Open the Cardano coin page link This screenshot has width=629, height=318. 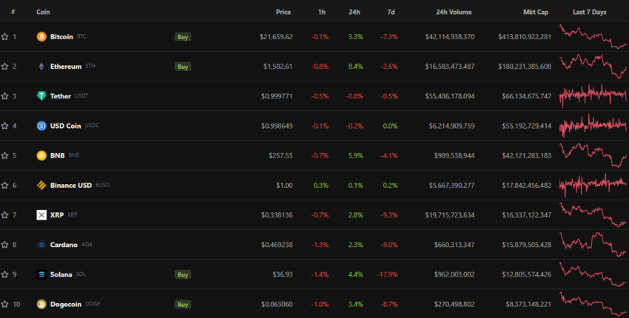(64, 245)
